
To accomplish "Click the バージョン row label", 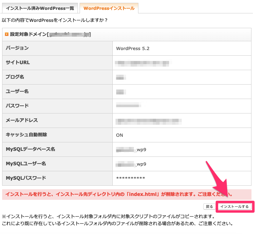I will tap(17, 48).
